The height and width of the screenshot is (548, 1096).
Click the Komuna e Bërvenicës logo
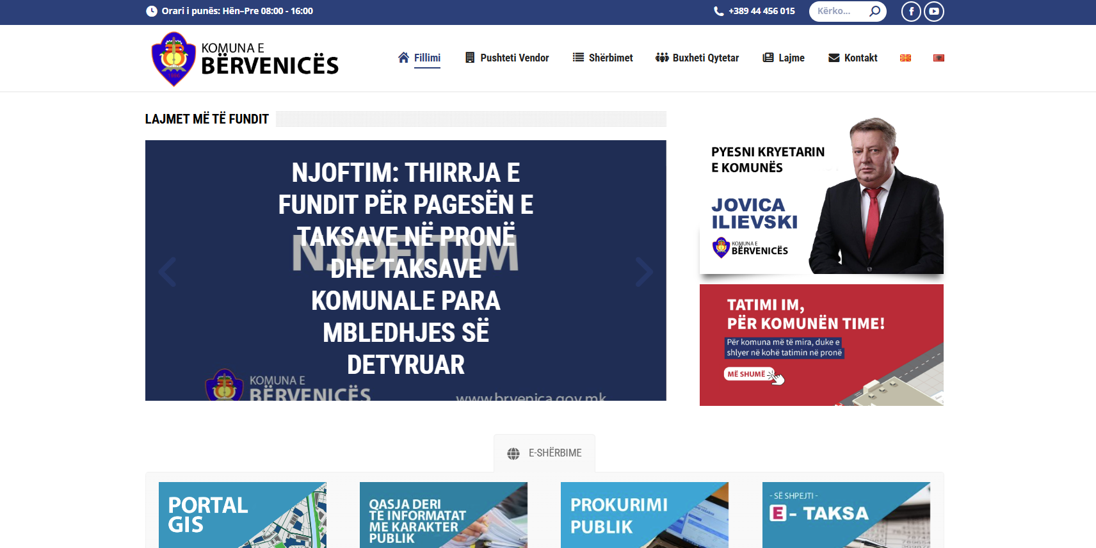(245, 59)
